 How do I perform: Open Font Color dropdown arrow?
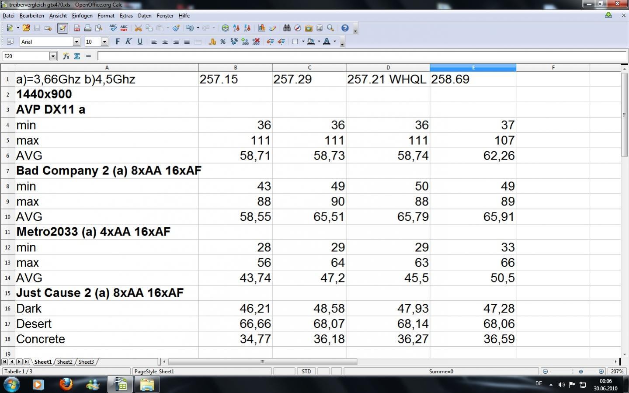pyautogui.click(x=335, y=42)
